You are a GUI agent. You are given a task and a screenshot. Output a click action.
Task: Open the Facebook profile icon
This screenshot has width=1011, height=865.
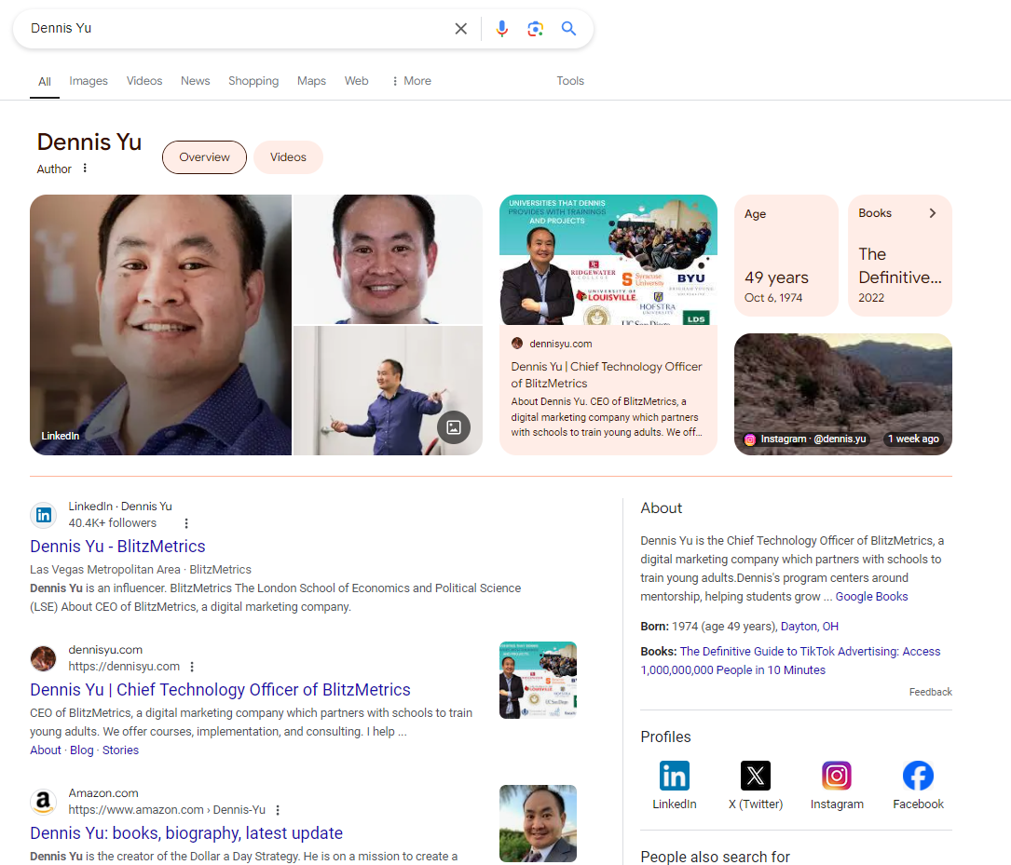click(x=918, y=776)
